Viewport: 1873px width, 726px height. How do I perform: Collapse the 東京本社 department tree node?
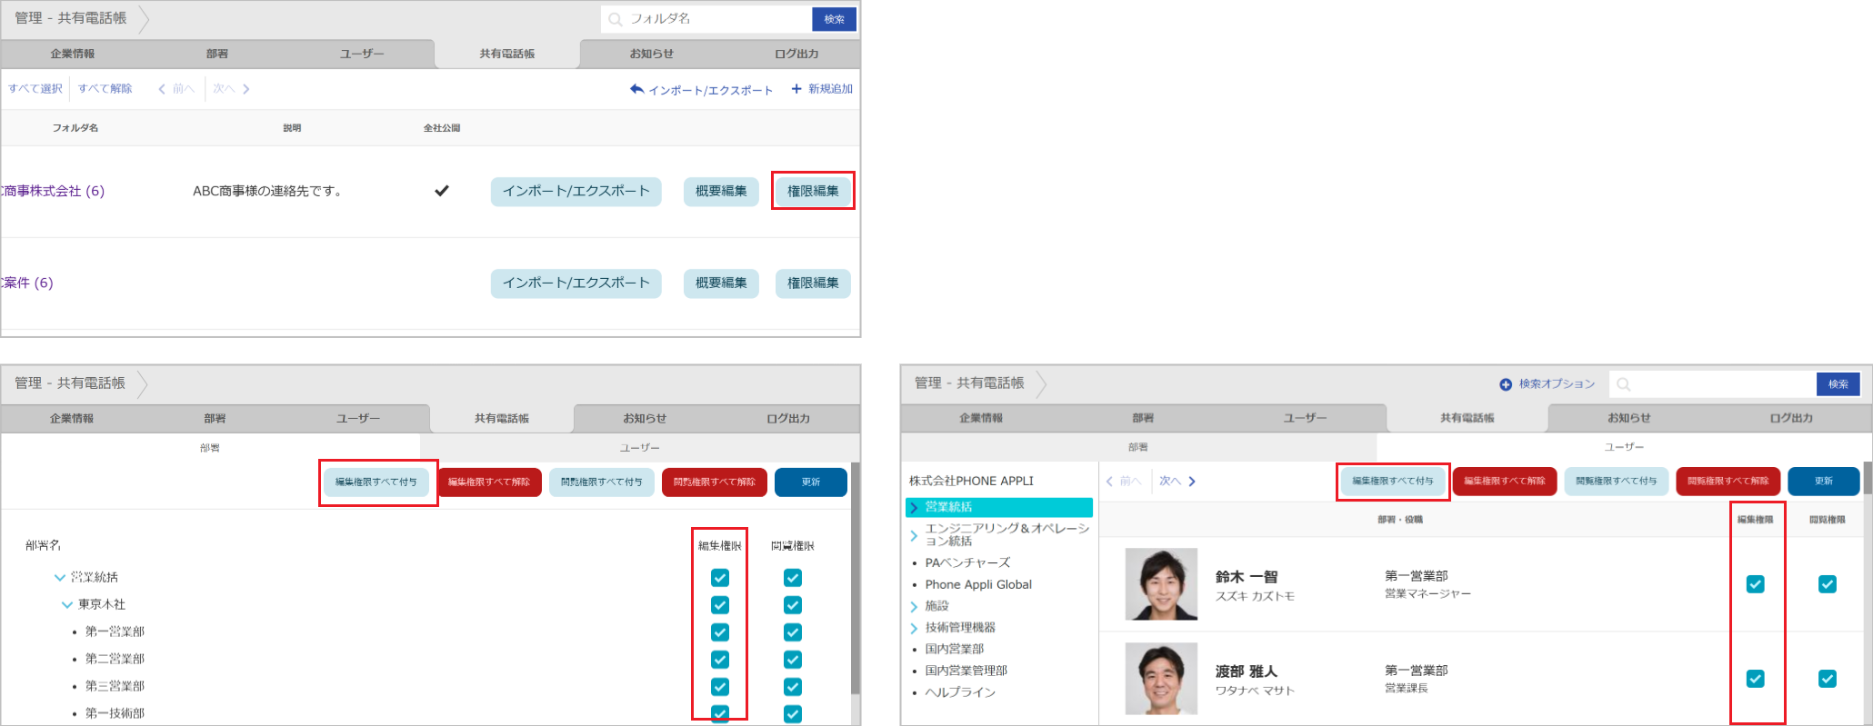66,605
